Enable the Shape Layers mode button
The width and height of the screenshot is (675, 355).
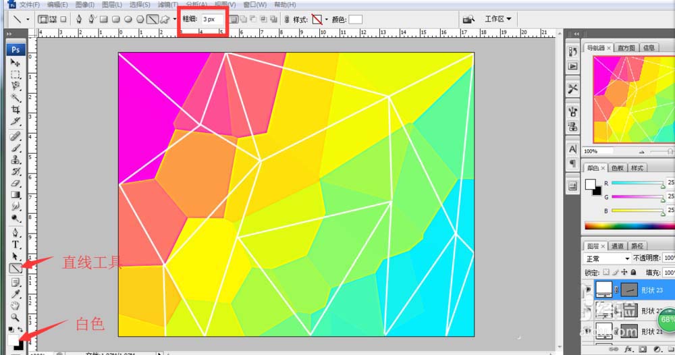tap(43, 20)
